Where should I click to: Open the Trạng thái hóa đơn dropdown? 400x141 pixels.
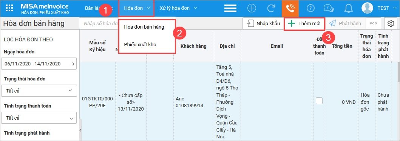point(39,91)
